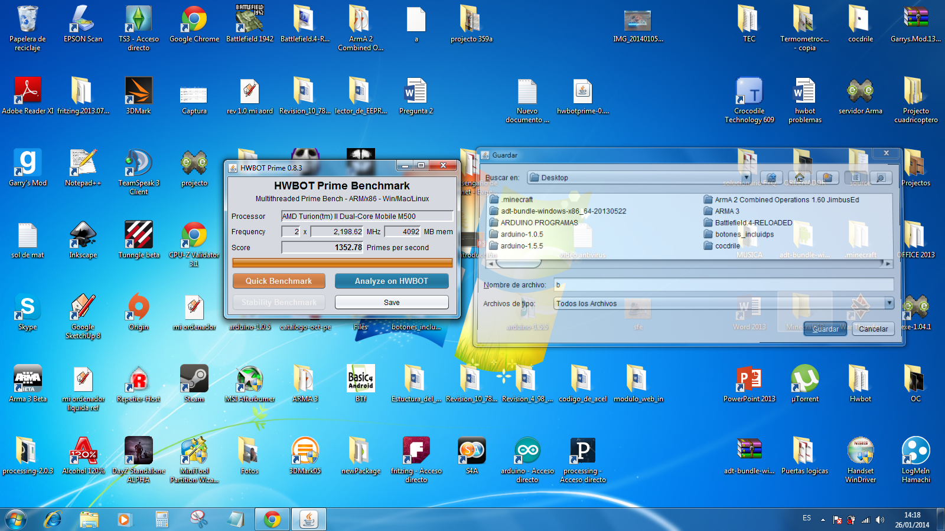This screenshot has width=945, height=531.
Task: Open Internet Explorer from the taskbar
Action: 53,519
